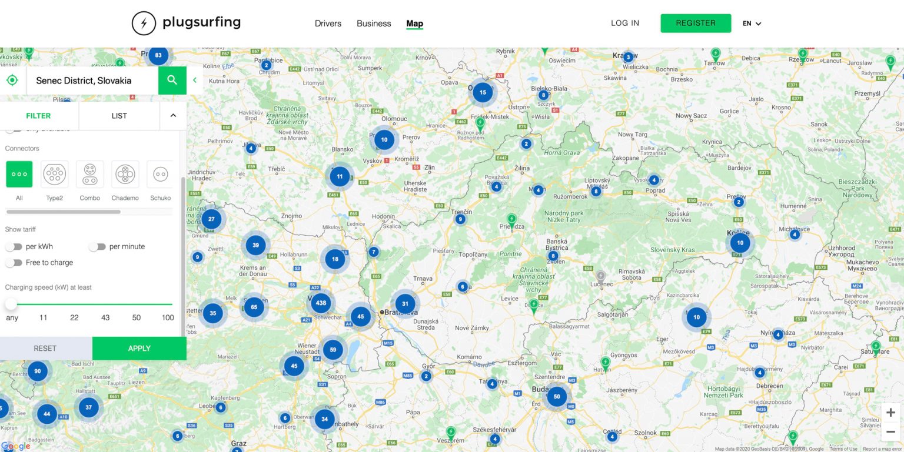This screenshot has width=904, height=452.
Task: Select the All connectors icon
Action: point(19,174)
